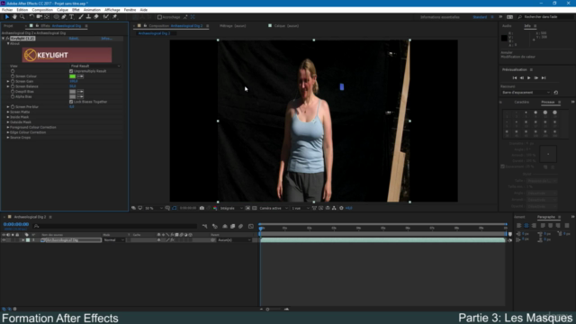Toggle the transparency grid icon

(x=254, y=208)
